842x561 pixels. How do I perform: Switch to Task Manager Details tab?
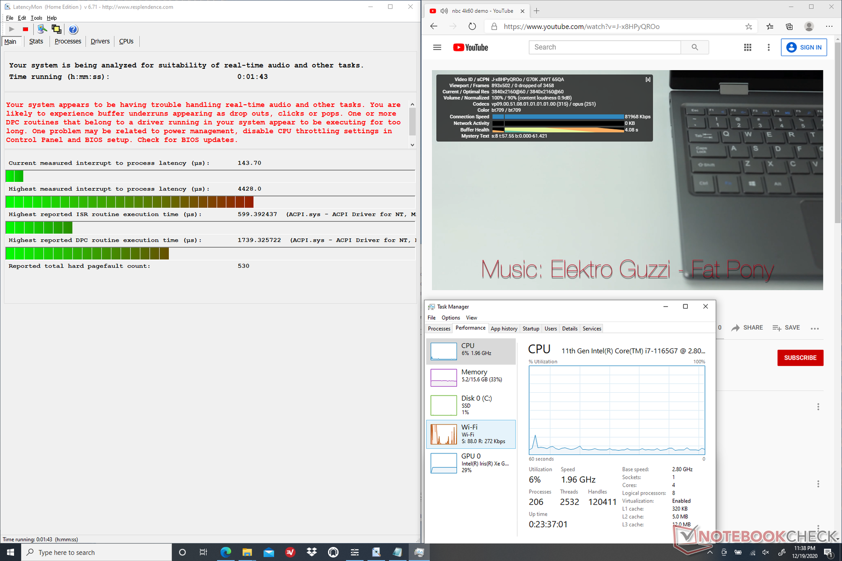point(570,329)
